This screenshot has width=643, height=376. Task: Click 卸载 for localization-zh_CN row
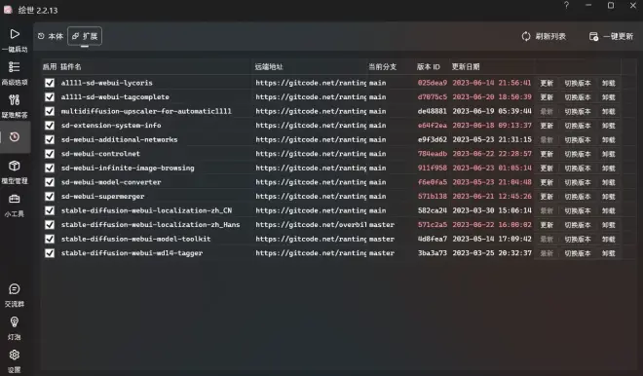(x=609, y=210)
